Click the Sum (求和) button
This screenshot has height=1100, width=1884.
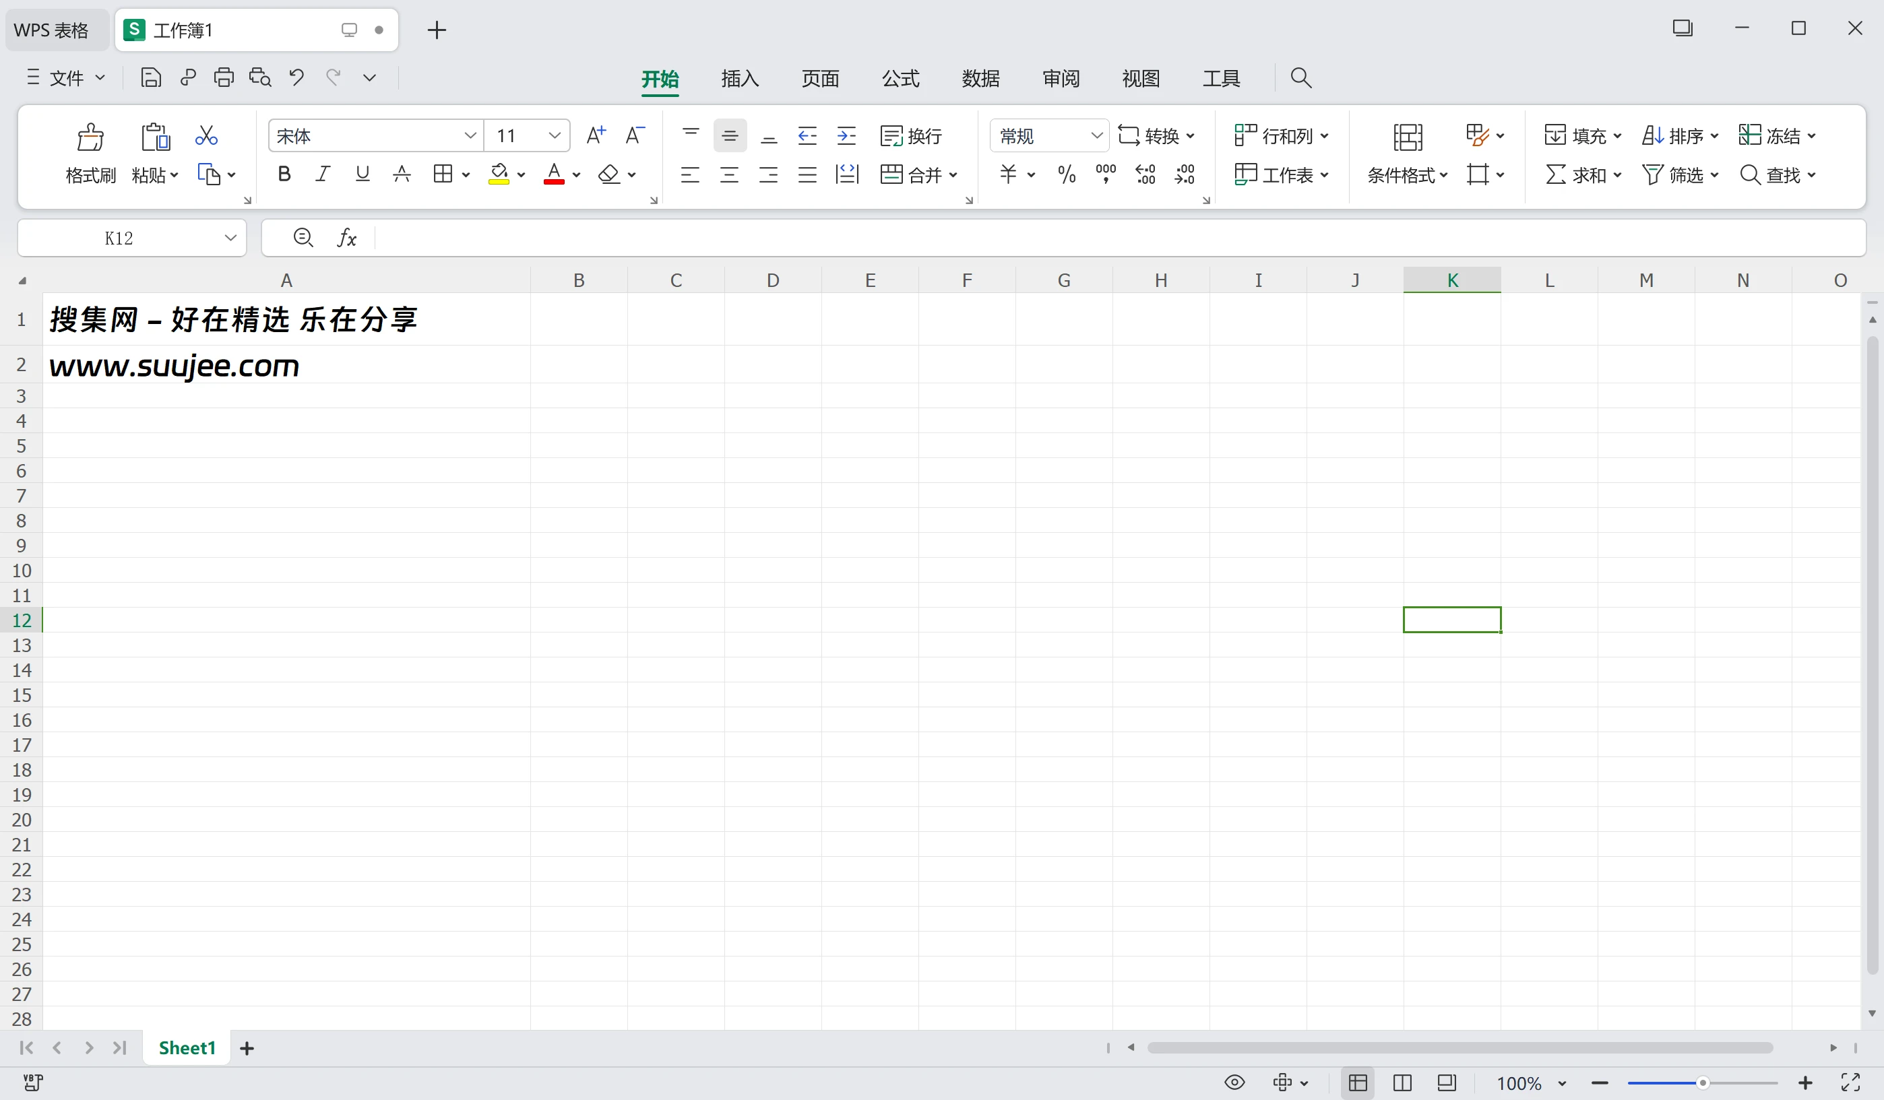(1582, 175)
